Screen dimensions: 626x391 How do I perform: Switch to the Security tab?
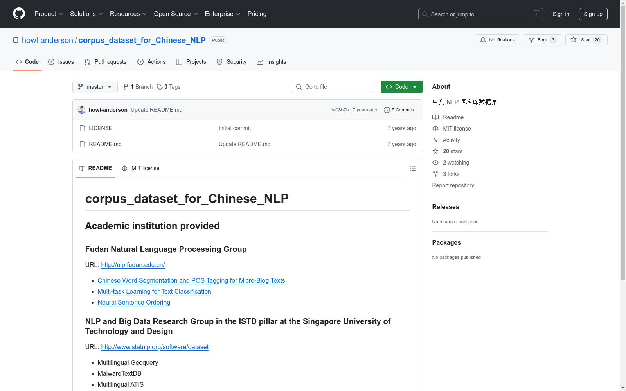coord(232,62)
